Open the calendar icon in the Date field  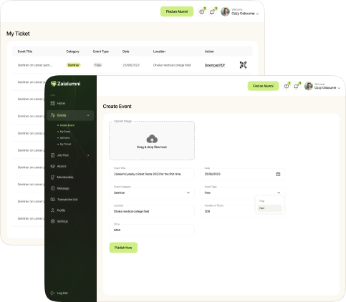click(x=278, y=174)
